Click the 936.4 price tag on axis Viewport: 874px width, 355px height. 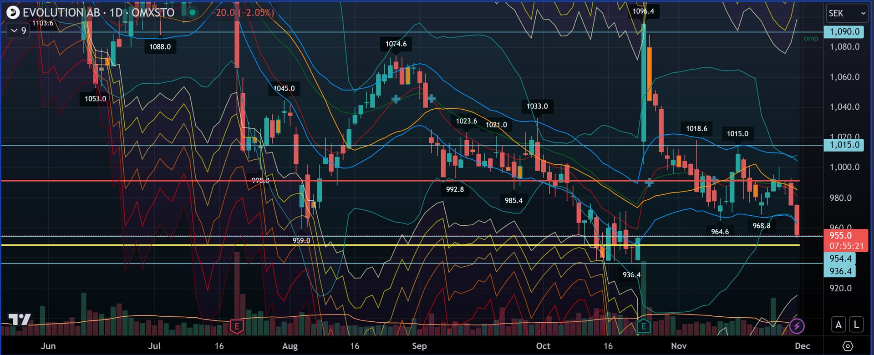pyautogui.click(x=840, y=271)
